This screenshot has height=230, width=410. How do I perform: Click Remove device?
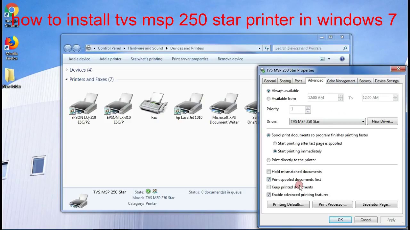(x=230, y=59)
